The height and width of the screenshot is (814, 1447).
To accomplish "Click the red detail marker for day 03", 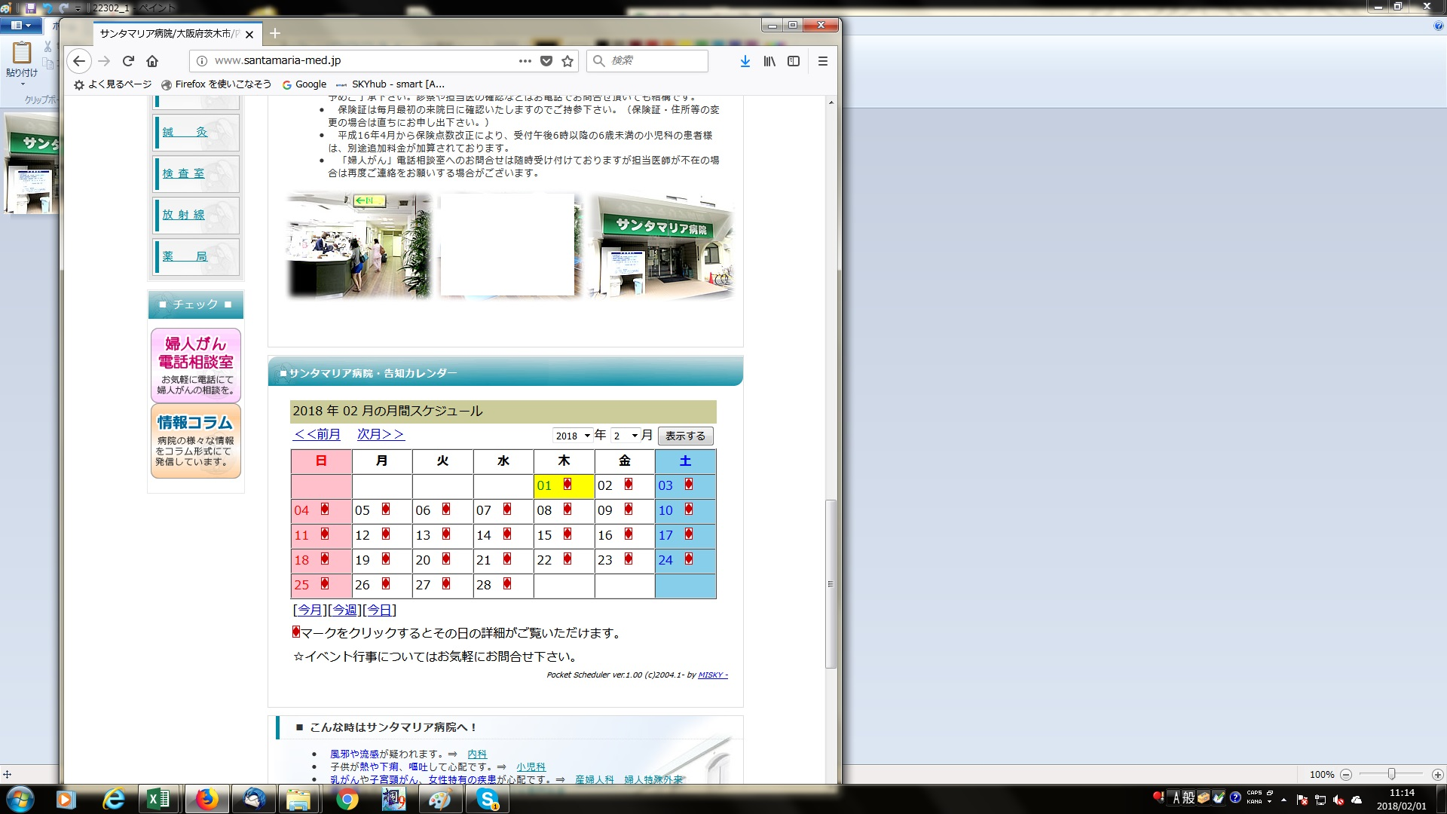I will point(689,485).
